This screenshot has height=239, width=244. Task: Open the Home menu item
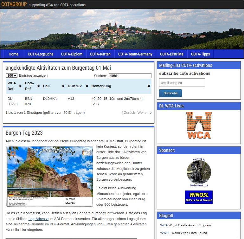pyautogui.click(x=13, y=54)
